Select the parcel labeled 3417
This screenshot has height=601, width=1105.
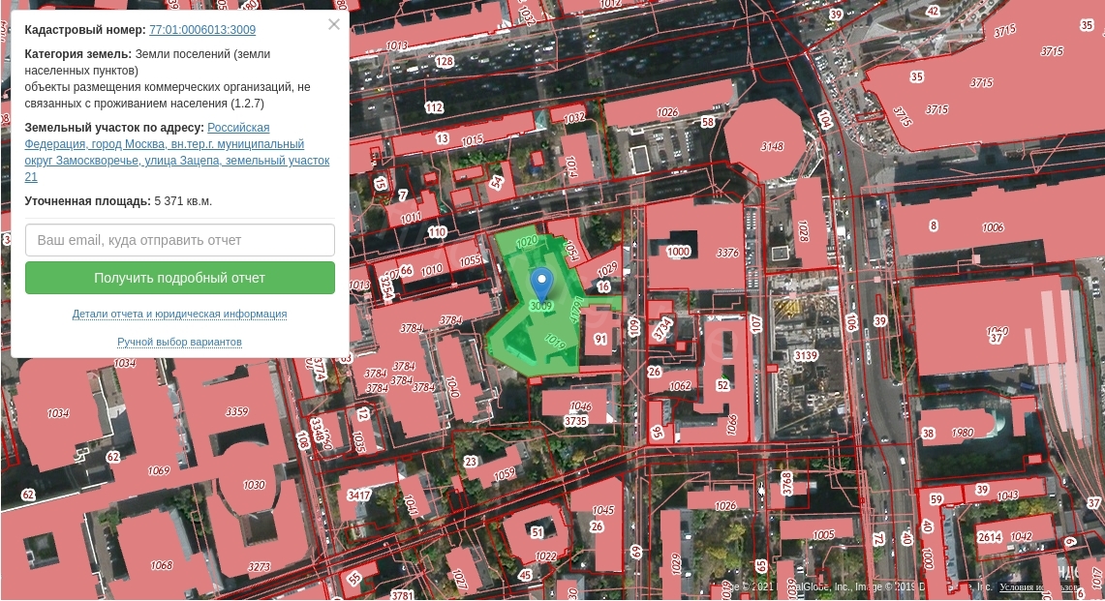click(x=358, y=496)
